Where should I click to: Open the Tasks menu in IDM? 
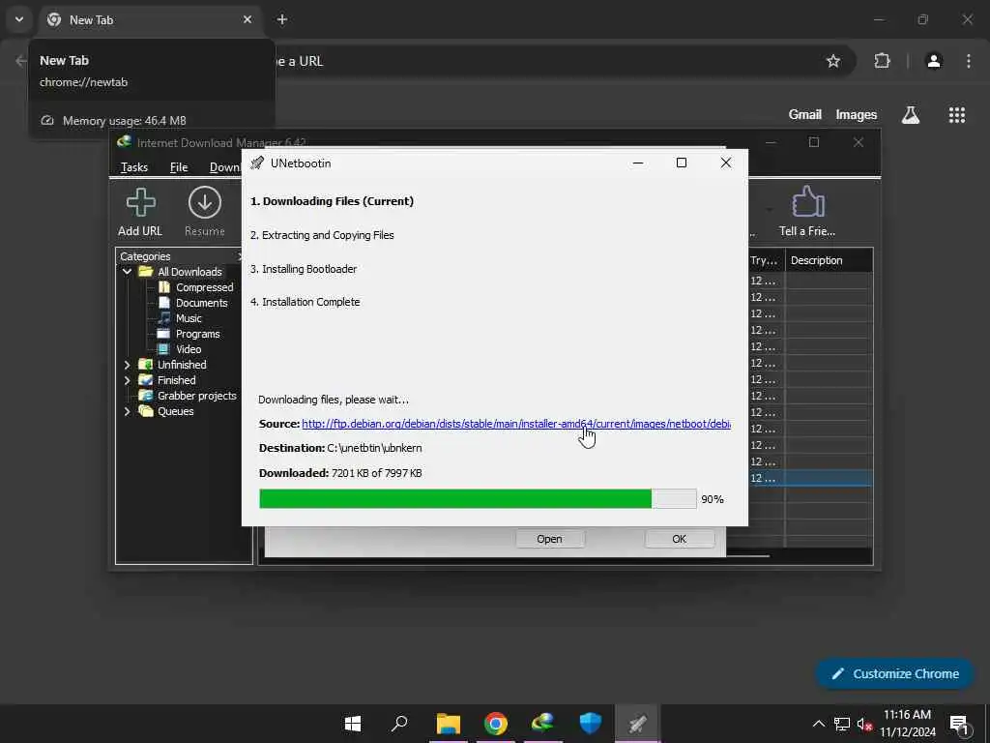133,167
